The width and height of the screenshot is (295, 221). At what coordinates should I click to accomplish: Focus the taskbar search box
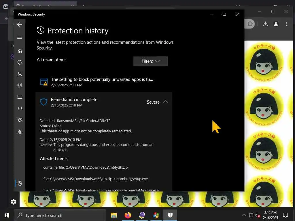click(60, 215)
